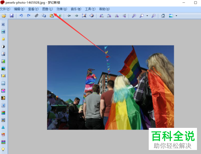Open the 帮助(H) menu

pyautogui.click(x=105, y=9)
